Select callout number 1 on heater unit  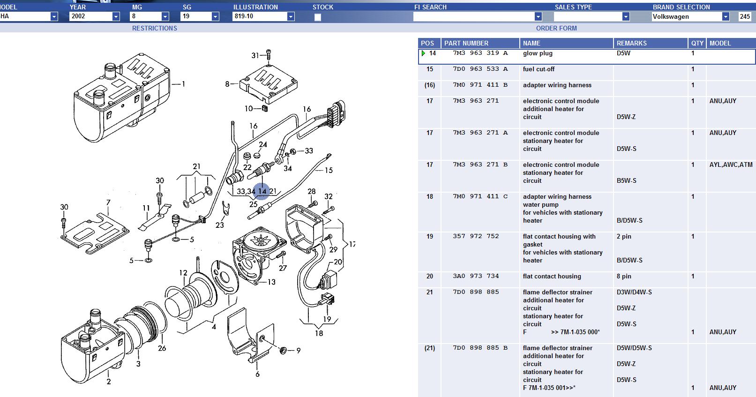(x=183, y=84)
